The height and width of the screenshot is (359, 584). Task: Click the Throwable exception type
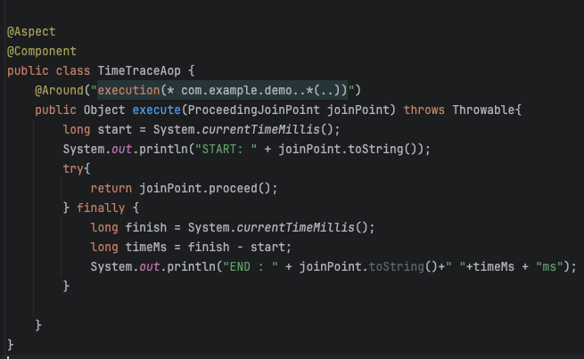483,110
